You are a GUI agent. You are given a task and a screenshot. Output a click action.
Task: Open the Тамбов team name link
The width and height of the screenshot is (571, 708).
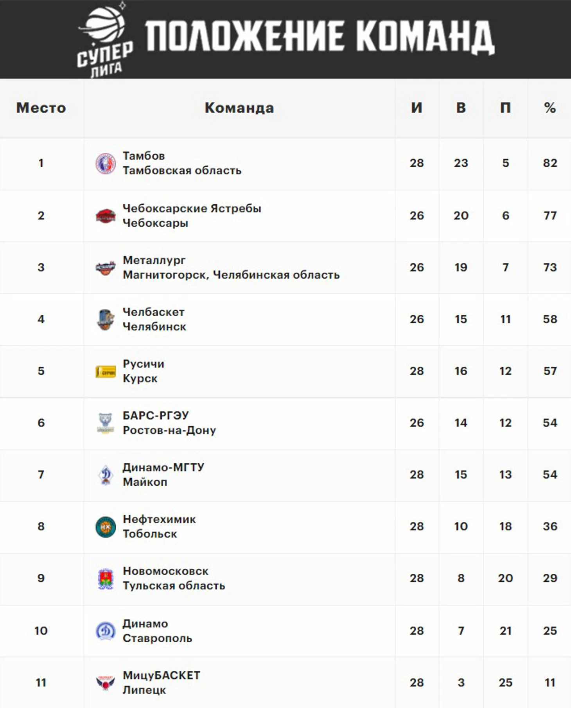[144, 156]
